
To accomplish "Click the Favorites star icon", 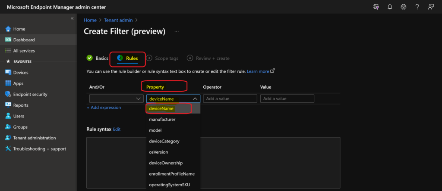I will coord(8,62).
